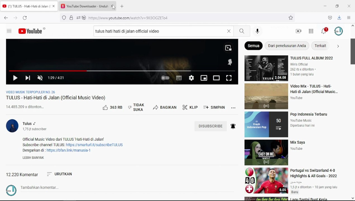The height and width of the screenshot is (201, 355).
Task: Unmute the video sound
Action: [x=40, y=78]
